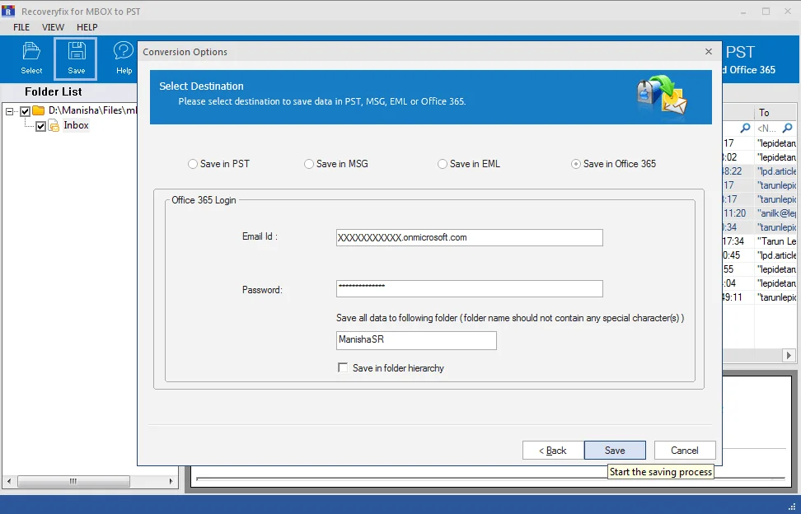The height and width of the screenshot is (514, 801).
Task: Click the Folder List header
Action: tap(53, 92)
